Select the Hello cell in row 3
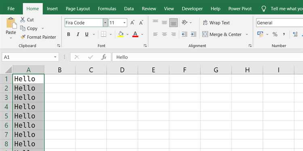303x151 pixels. (x=28, y=97)
